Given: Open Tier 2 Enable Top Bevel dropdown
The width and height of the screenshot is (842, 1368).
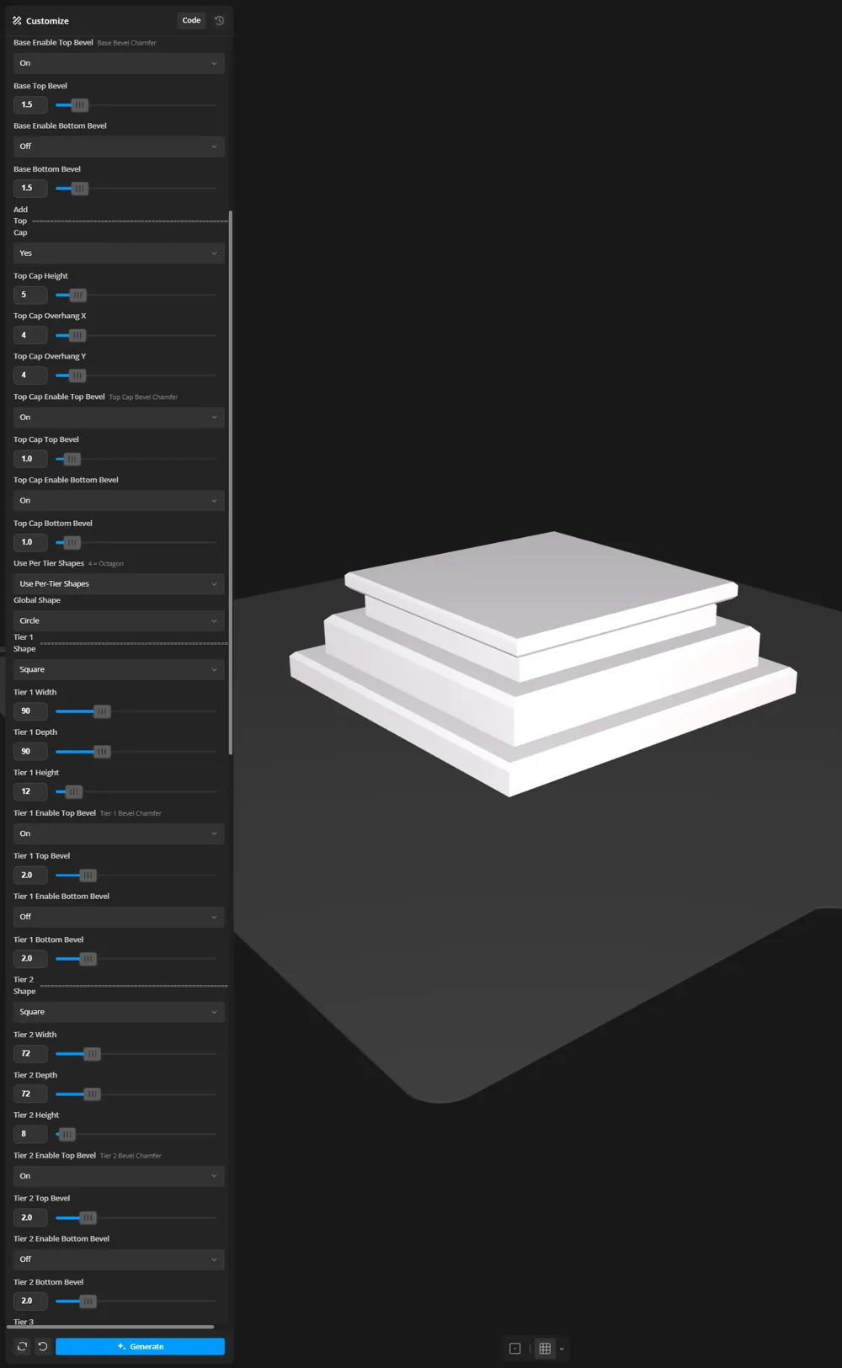Looking at the screenshot, I should tap(119, 1176).
